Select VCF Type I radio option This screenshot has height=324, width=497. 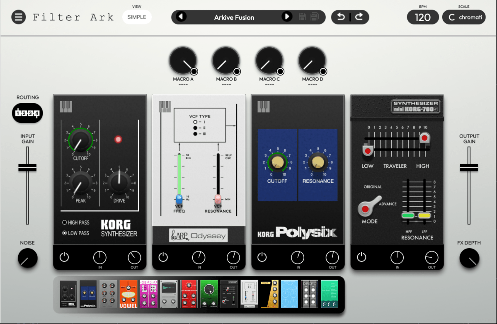[195, 122]
